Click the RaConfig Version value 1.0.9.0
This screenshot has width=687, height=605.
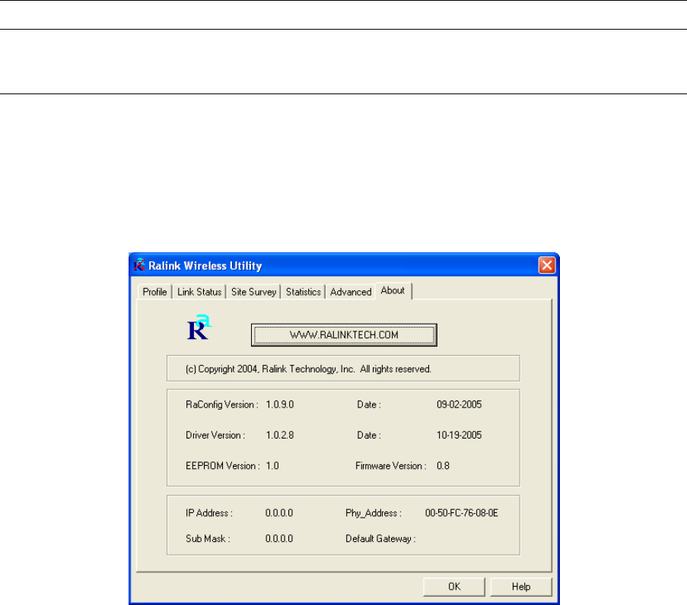pyautogui.click(x=280, y=404)
